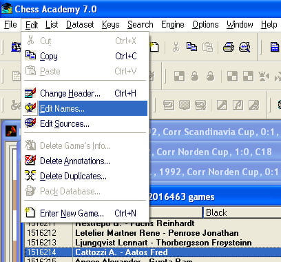Screen dimensions: 281x262
Task: Select game 1516213 Ljungqvist Lennart row
Action: (x=153, y=243)
